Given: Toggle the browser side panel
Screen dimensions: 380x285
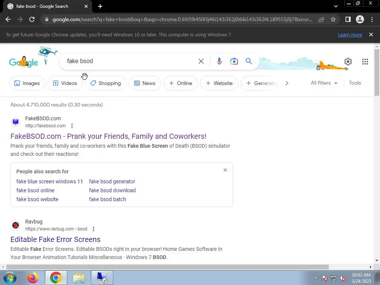Looking at the screenshot, I should 348,19.
